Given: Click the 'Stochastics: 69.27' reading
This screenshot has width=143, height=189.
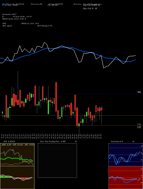Looking at the screenshot, I should [9, 14].
